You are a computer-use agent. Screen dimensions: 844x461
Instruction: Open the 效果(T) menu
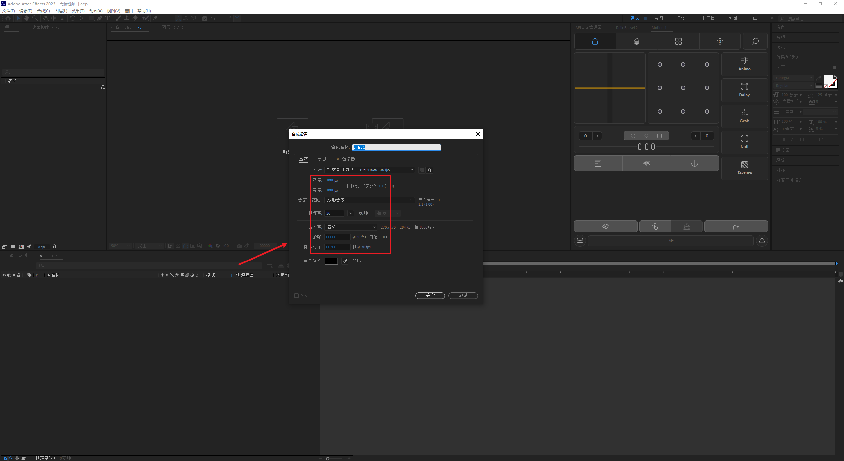pyautogui.click(x=78, y=11)
